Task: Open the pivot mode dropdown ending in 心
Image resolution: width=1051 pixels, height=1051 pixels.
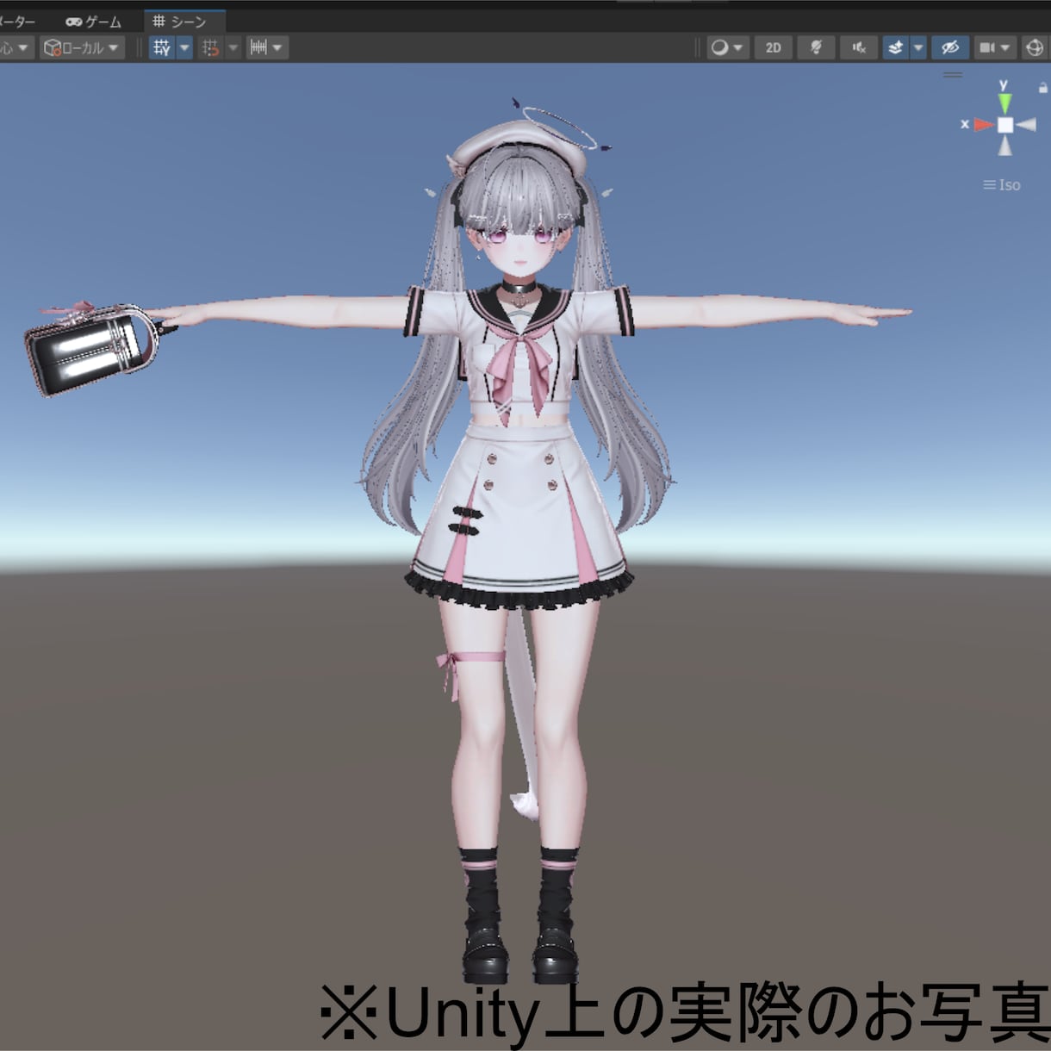Action: 16,48
